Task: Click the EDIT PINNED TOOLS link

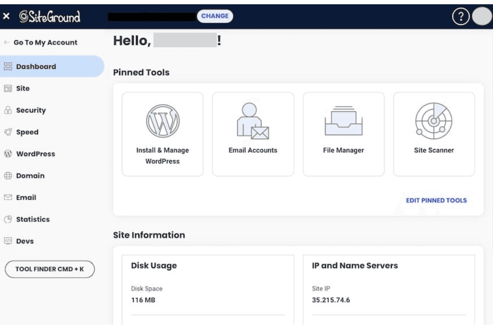Action: [436, 200]
